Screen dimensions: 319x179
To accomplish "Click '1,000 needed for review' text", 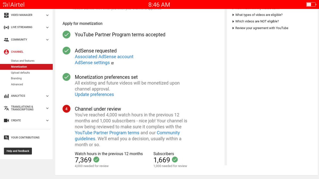I will [170, 166].
